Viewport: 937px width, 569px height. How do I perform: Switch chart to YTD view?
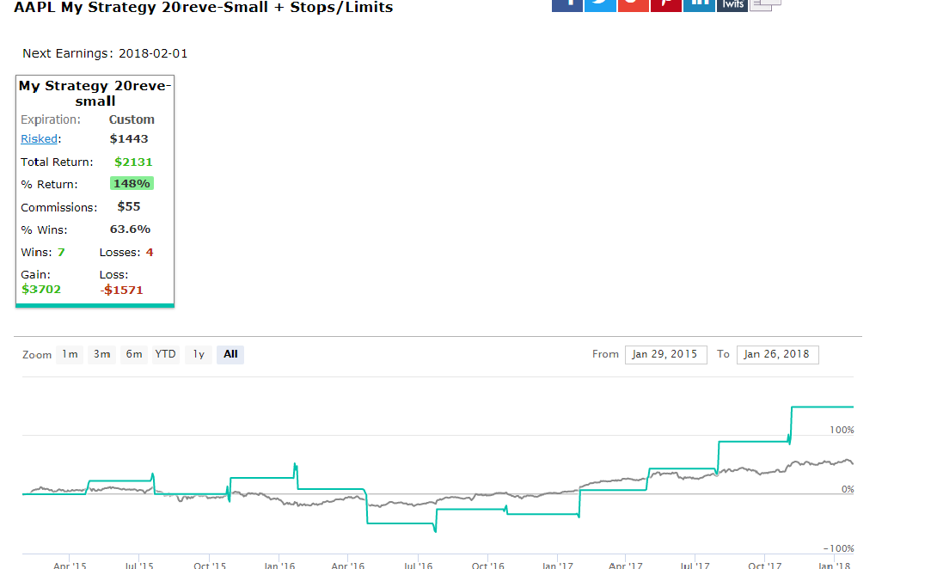[165, 354]
